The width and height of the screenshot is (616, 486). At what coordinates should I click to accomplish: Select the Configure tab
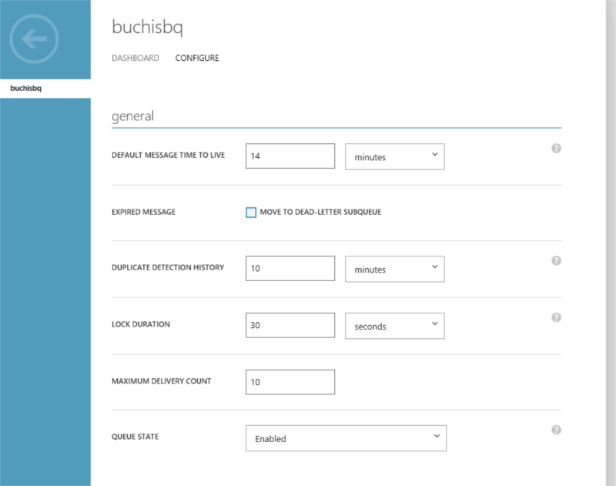pyautogui.click(x=197, y=58)
